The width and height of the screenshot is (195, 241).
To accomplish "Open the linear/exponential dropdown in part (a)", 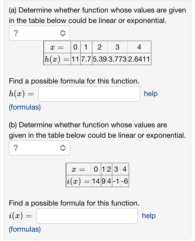I will pyautogui.click(x=39, y=33).
